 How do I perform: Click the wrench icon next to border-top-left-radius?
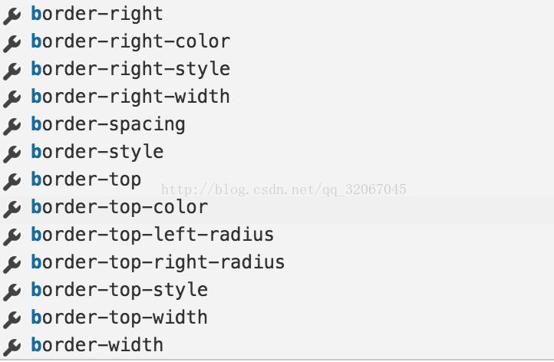click(12, 237)
